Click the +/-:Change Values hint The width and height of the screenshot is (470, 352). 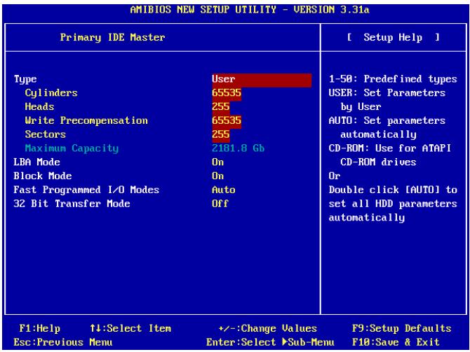click(268, 329)
